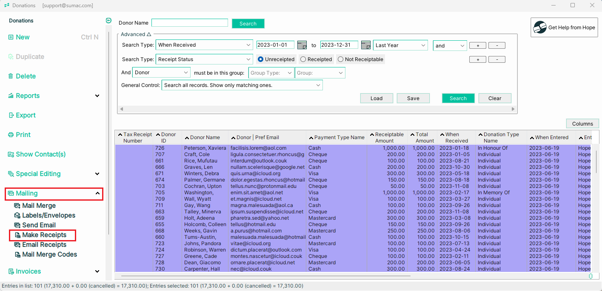Click the 2023-01-01 start date field
The height and width of the screenshot is (291, 602).
pyautogui.click(x=275, y=45)
